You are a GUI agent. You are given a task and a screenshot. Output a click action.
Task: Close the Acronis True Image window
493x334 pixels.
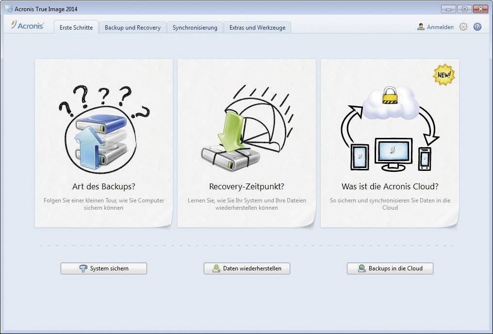pyautogui.click(x=480, y=9)
